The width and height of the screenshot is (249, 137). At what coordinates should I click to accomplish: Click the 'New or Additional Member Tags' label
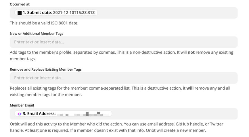tap(37, 34)
